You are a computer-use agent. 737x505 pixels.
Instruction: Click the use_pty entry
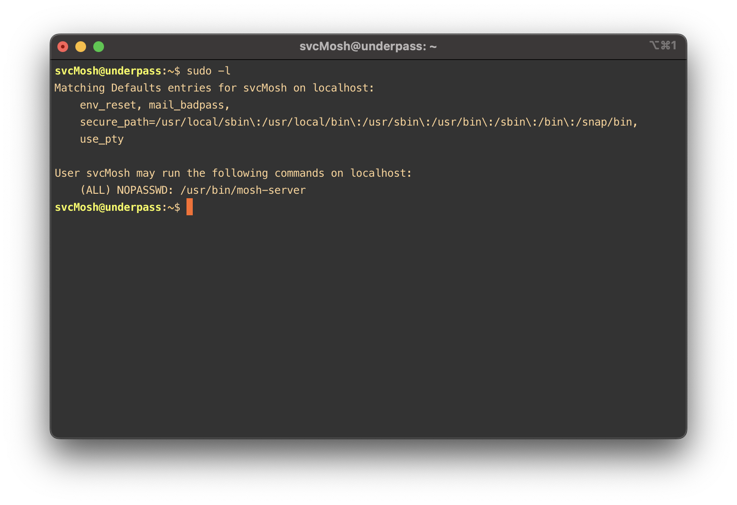click(x=102, y=139)
